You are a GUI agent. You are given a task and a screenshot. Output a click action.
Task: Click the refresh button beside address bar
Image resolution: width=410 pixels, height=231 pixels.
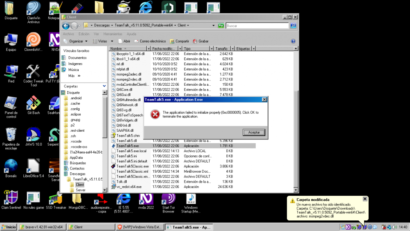point(221,25)
